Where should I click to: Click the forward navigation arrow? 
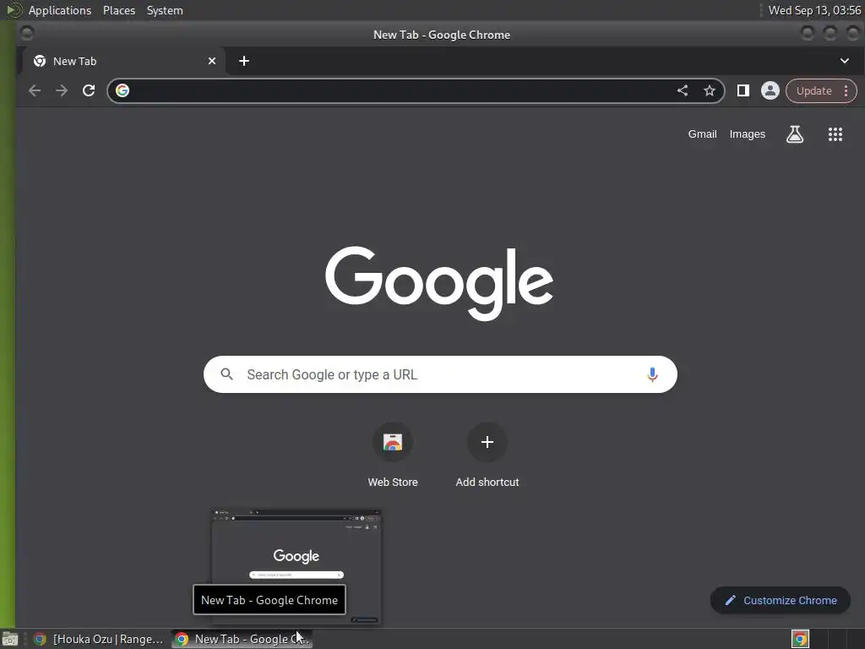pyautogui.click(x=61, y=90)
